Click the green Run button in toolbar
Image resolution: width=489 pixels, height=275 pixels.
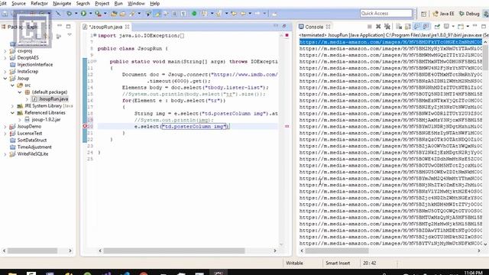pos(83,14)
